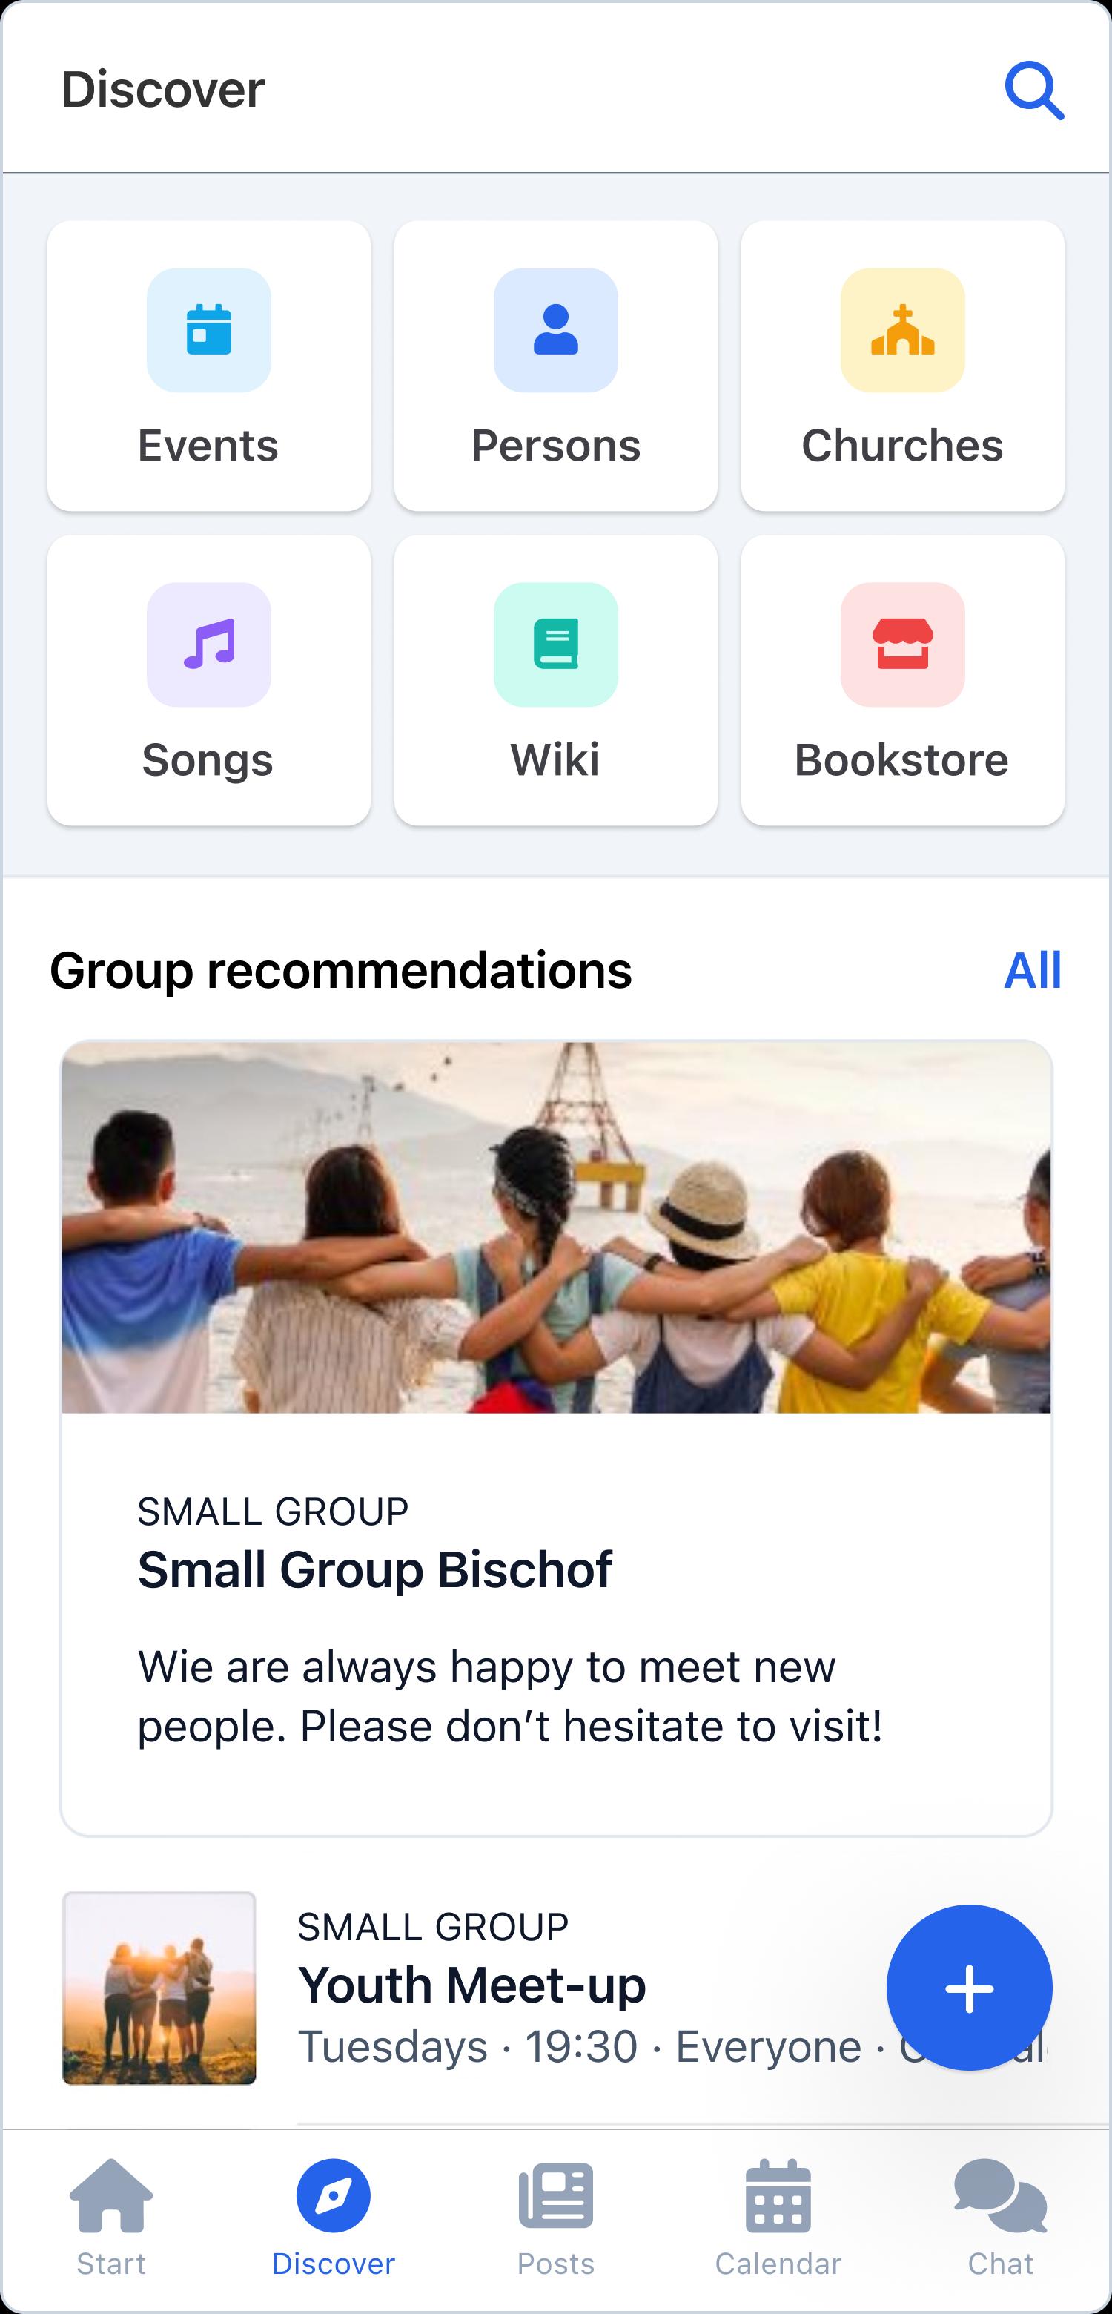Switch to the Start tab
The width and height of the screenshot is (1112, 2314).
coord(110,2215)
